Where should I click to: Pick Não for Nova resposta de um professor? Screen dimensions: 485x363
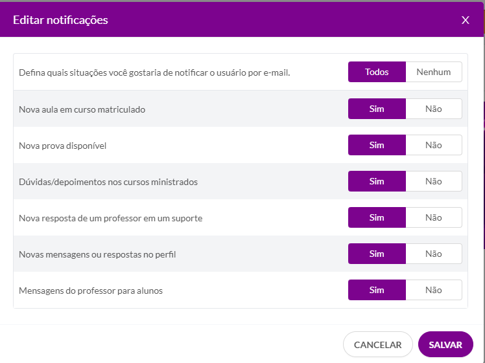coord(434,217)
